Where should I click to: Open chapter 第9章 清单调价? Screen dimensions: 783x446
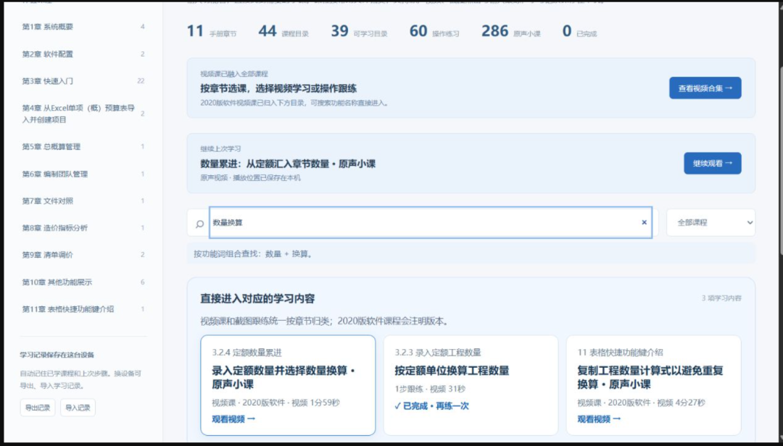pos(83,255)
